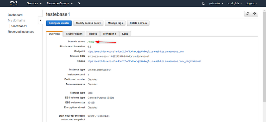The width and height of the screenshot is (266, 122).
Task: Click the Domain ARN value text
Action: (118, 56)
